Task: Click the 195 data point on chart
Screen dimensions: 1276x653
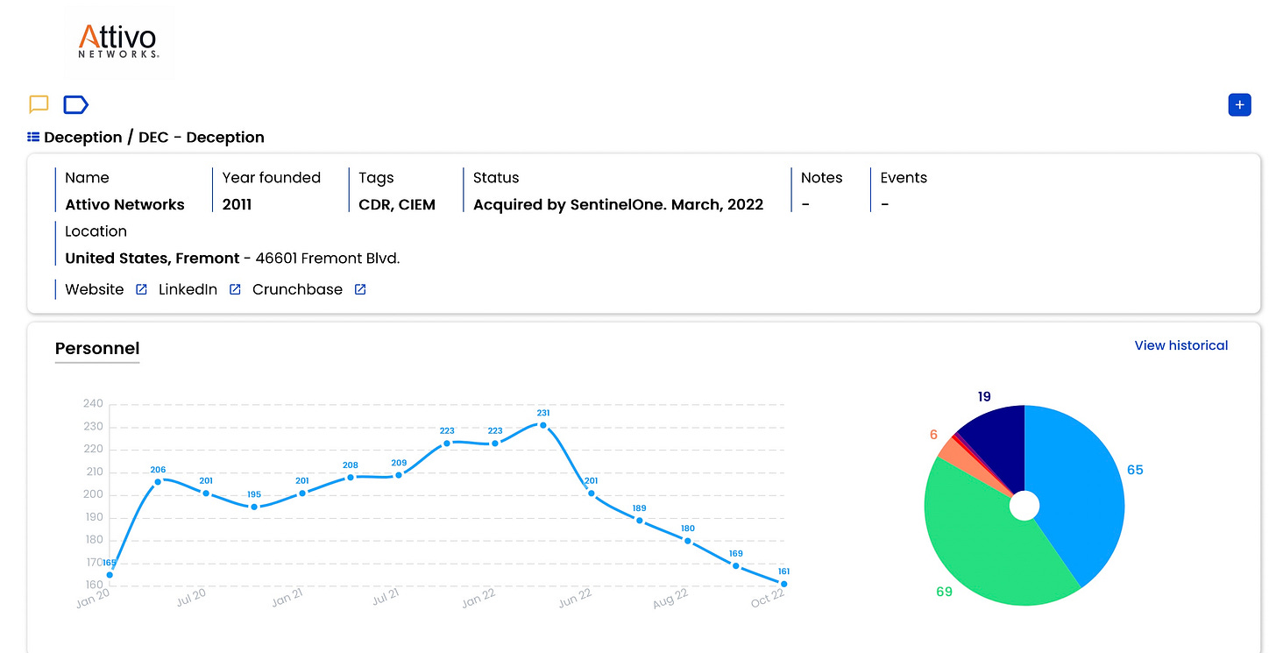Action: pyautogui.click(x=254, y=507)
